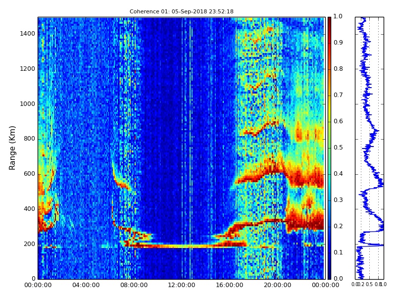Viewport: 396px width, 297px height.
Task: Click the colorbar 1.0 tick label
Action: point(338,16)
